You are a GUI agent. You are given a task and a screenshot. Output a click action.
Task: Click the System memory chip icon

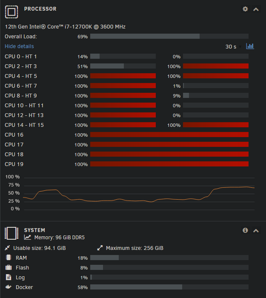(x=11, y=233)
